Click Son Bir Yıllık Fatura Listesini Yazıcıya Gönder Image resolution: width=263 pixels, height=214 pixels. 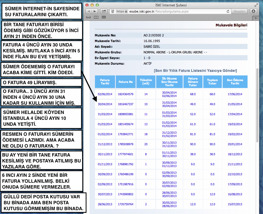click(195, 71)
